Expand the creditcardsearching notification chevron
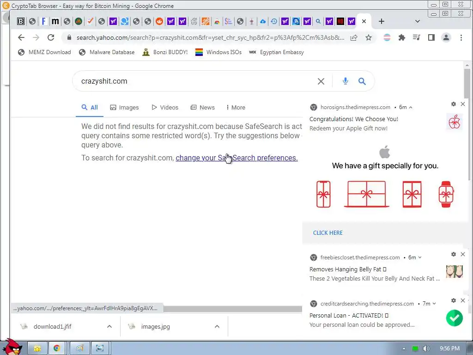Viewport: 473px width, 355px height. [x=434, y=304]
